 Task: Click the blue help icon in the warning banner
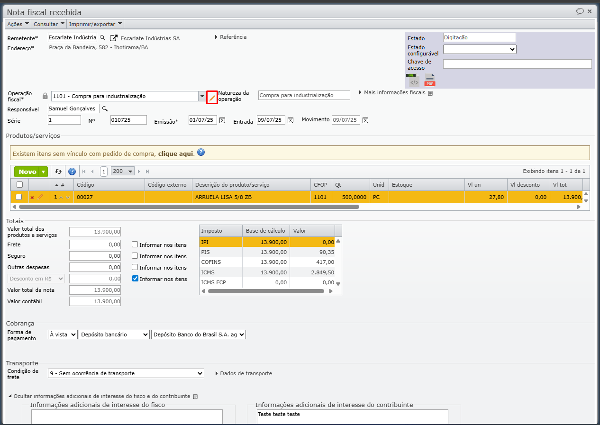pos(201,153)
